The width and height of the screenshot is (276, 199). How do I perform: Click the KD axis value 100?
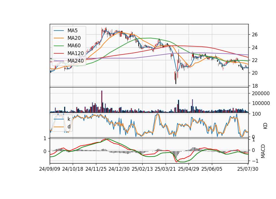(x=256, y=114)
